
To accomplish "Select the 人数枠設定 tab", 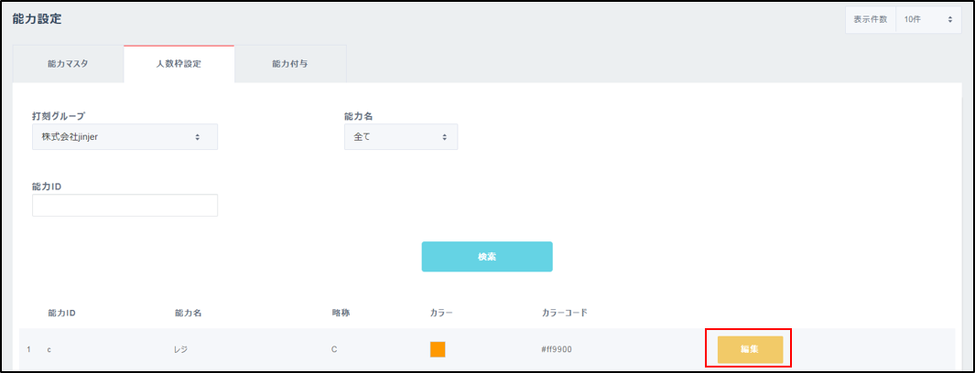I will [179, 65].
